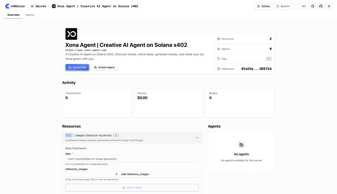The height and width of the screenshot is (194, 337).
Task: Click the No agents robot-off icon
Action: coord(242,145)
